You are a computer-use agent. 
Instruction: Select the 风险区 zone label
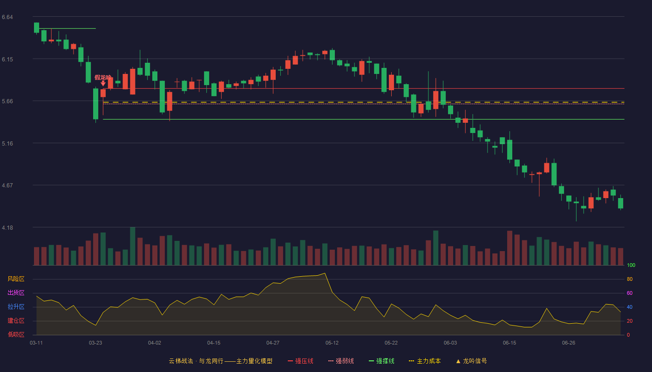pyautogui.click(x=16, y=279)
